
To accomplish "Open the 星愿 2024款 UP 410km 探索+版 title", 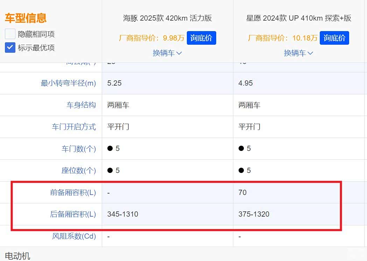I will click(298, 18).
